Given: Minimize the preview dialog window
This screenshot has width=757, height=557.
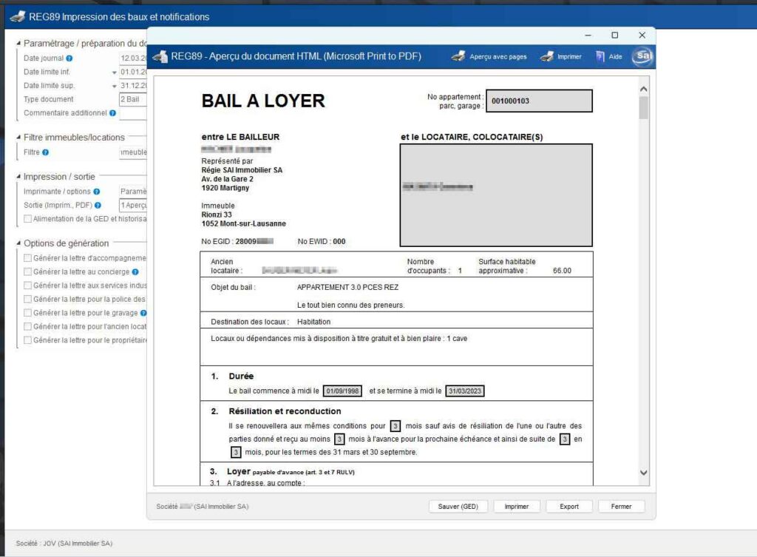Looking at the screenshot, I should tap(588, 35).
